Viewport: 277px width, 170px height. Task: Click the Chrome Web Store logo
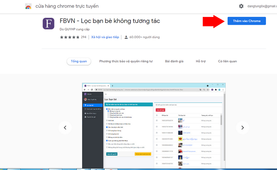(x=28, y=6)
